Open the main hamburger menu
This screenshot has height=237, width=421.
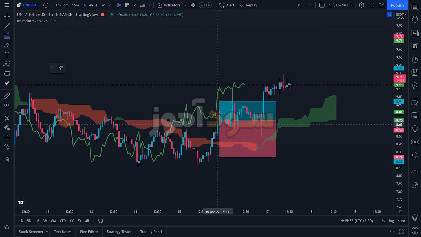pyautogui.click(x=7, y=5)
